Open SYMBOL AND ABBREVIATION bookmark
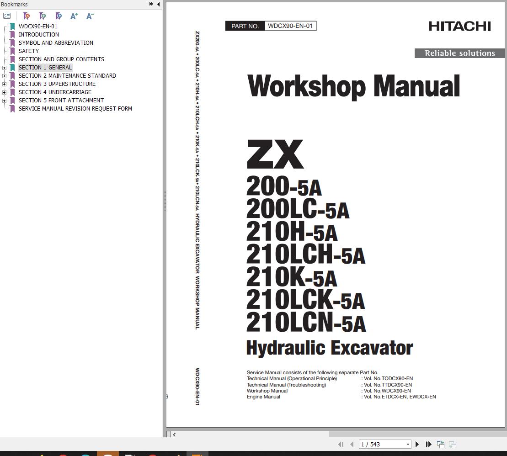Image resolution: width=507 pixels, height=456 pixels. [56, 42]
